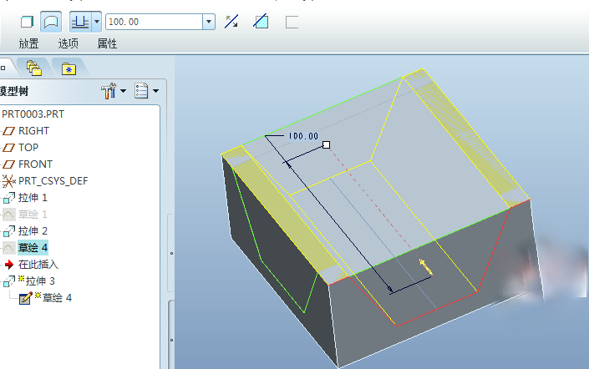Image resolution: width=589 pixels, height=369 pixels.
Task: Click the blind depth type icon
Action: click(x=80, y=22)
